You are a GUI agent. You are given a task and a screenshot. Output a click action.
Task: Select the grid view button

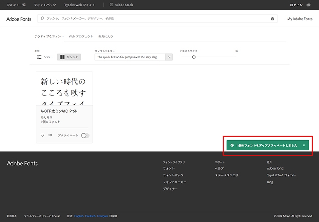click(x=69, y=57)
